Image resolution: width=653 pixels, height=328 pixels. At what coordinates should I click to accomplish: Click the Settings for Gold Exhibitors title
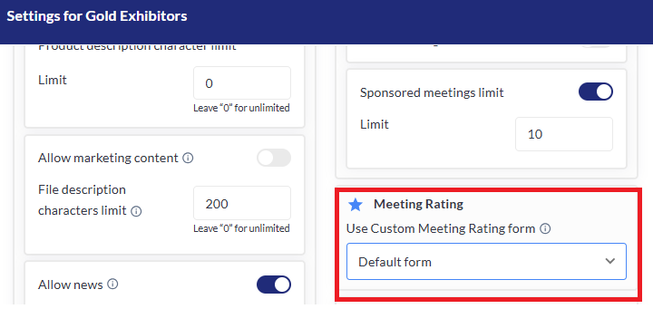point(97,16)
